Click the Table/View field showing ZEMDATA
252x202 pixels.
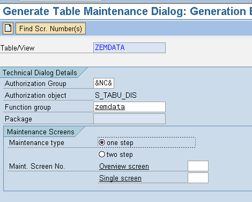coord(129,48)
